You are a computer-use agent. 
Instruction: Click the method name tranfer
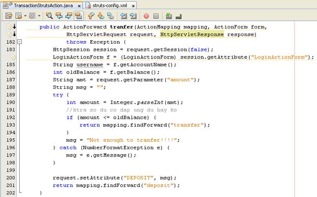[121, 27]
